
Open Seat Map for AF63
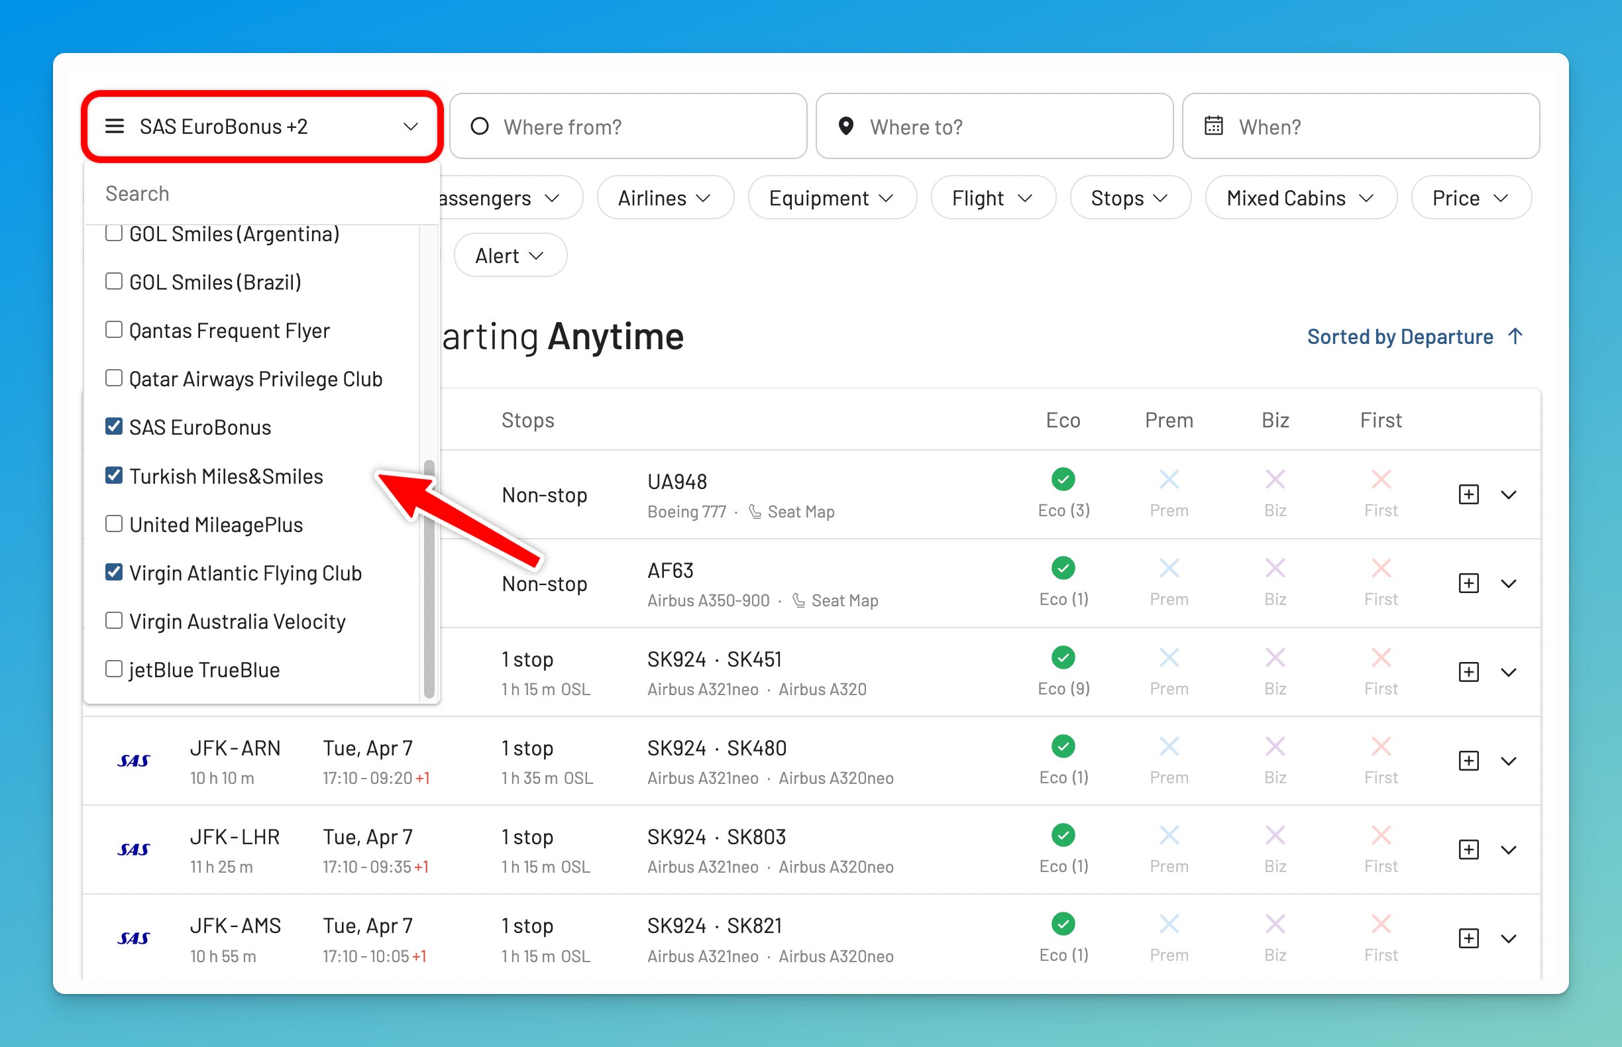(836, 601)
